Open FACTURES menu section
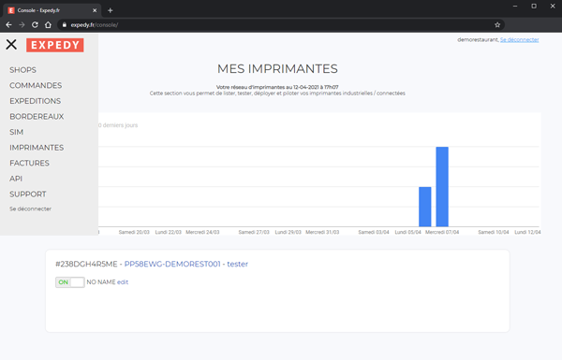Viewport: 562px width, 360px height. pos(29,164)
